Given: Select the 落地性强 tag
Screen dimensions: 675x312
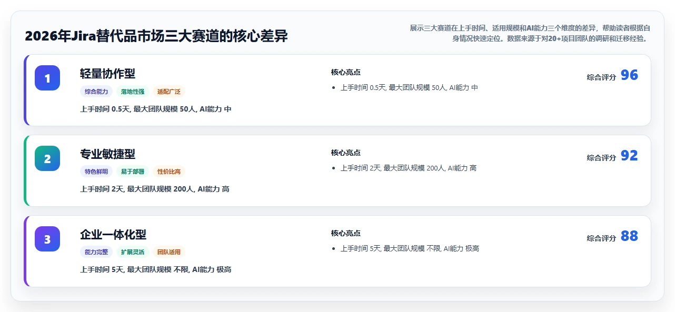Looking at the screenshot, I should pyautogui.click(x=133, y=92).
